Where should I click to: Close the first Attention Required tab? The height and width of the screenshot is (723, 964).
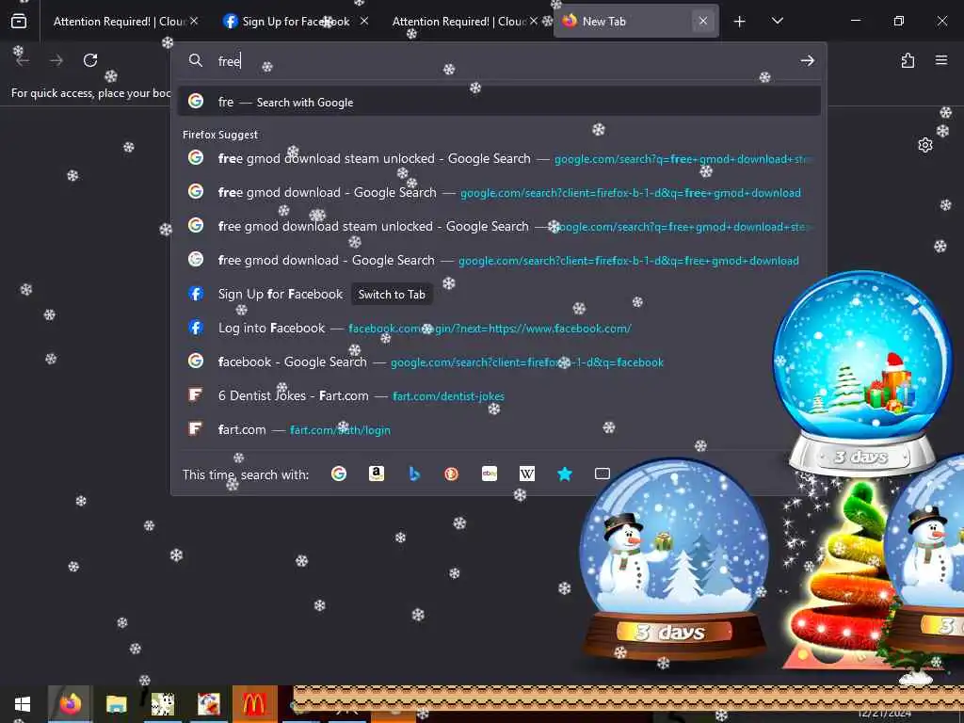[194, 22]
